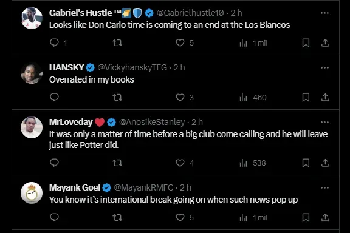350x233 pixels.
Task: Bookmark Mayank Goel's tweet
Action: coord(306,217)
